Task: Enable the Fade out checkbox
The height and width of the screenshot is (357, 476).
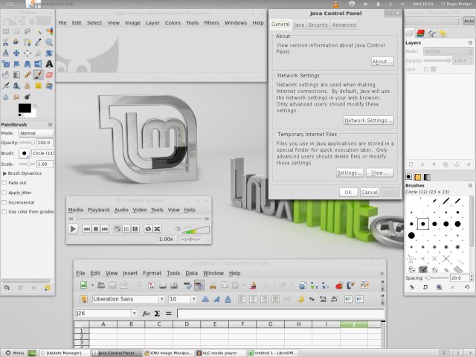Action: click(5, 182)
